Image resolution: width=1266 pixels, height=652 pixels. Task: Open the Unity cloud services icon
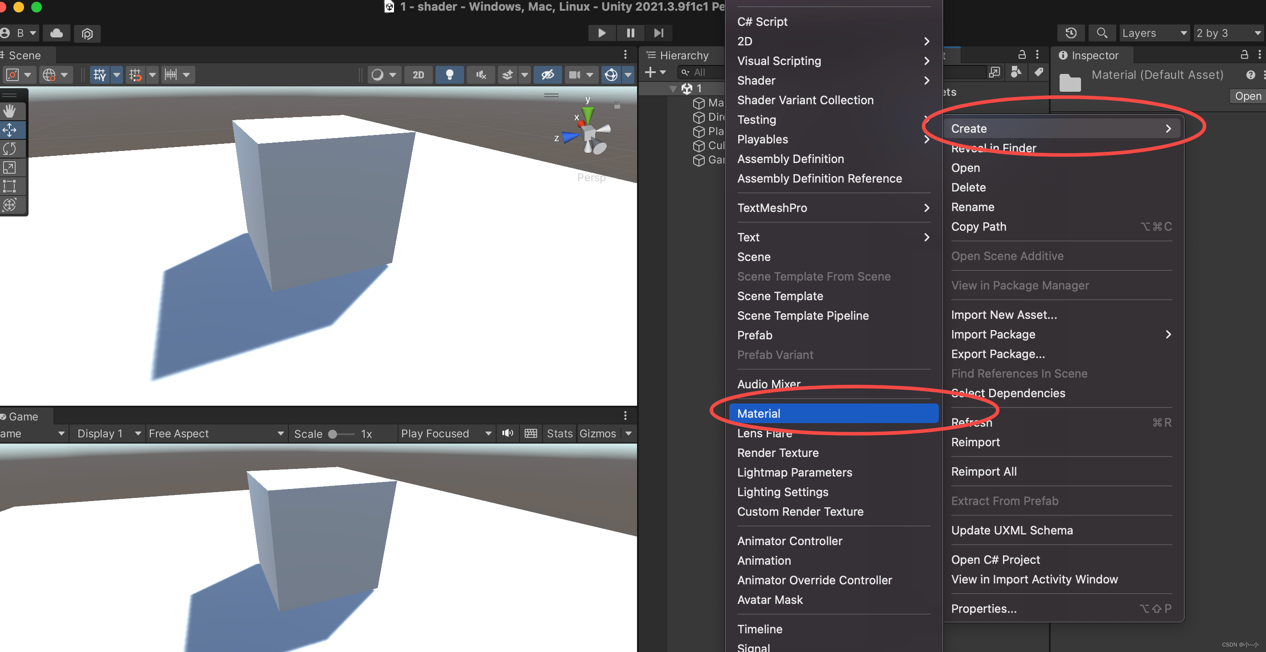57,33
